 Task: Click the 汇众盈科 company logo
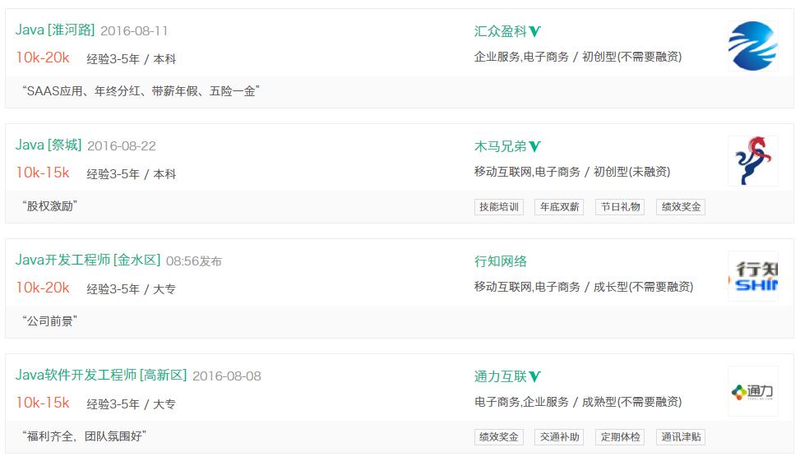pos(752,46)
